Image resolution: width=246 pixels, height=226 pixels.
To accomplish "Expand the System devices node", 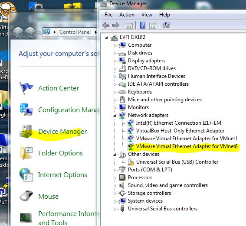I will pyautogui.click(x=115, y=201).
